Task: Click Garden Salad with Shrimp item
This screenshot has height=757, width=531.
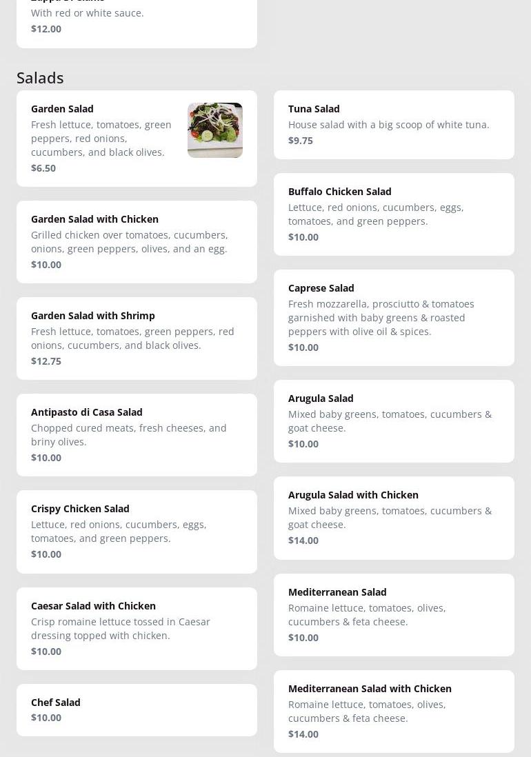Action: 137,339
